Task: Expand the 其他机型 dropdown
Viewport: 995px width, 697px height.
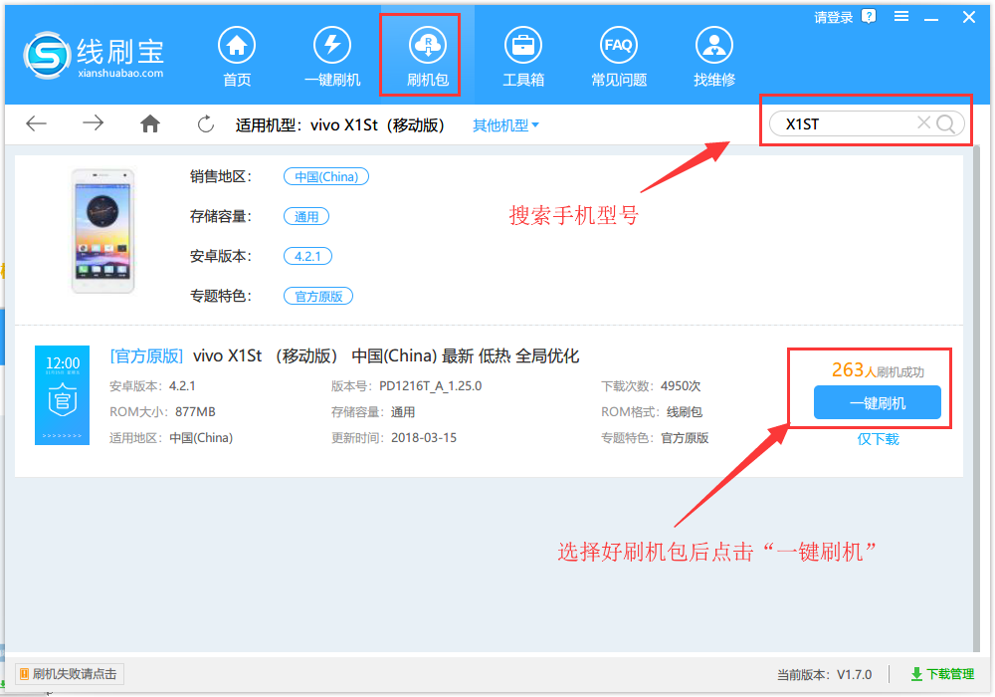Action: [x=505, y=125]
